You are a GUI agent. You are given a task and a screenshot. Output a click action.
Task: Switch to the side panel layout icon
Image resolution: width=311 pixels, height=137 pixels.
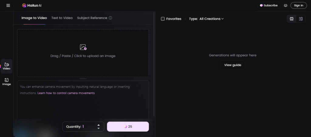tap(301, 19)
